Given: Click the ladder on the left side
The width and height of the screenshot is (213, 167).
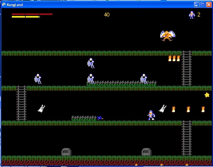Looking at the screenshot, I should [21, 103].
